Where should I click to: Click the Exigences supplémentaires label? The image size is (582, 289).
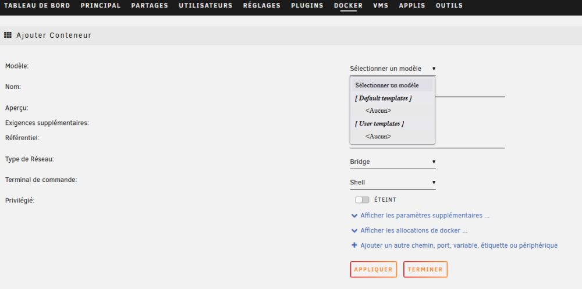click(47, 123)
